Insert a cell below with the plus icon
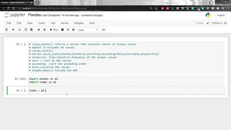This screenshot has width=231, height=130. click(13, 30)
